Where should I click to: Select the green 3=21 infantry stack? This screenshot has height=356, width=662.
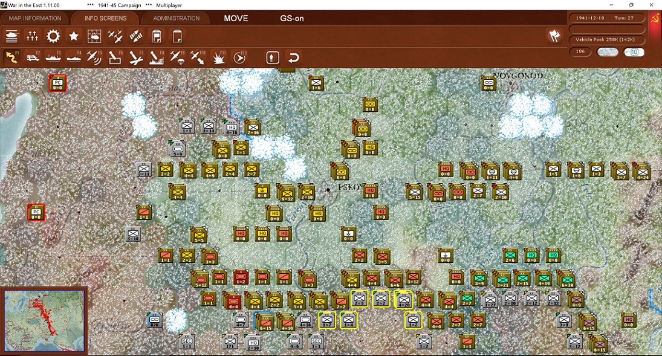point(502,279)
